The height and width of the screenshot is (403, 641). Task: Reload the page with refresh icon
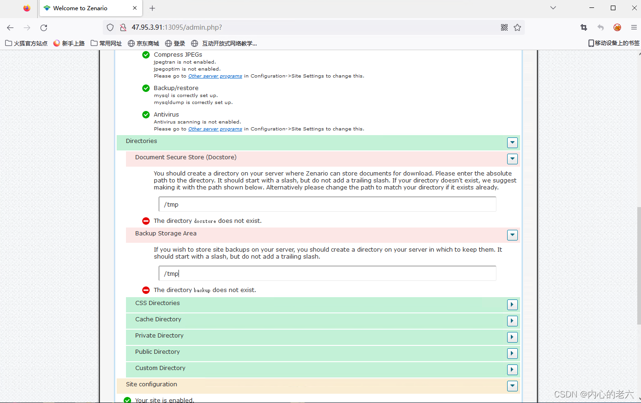44,27
